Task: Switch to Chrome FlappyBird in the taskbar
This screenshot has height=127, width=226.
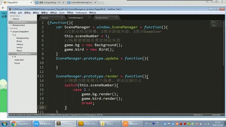Action: pos(20,124)
